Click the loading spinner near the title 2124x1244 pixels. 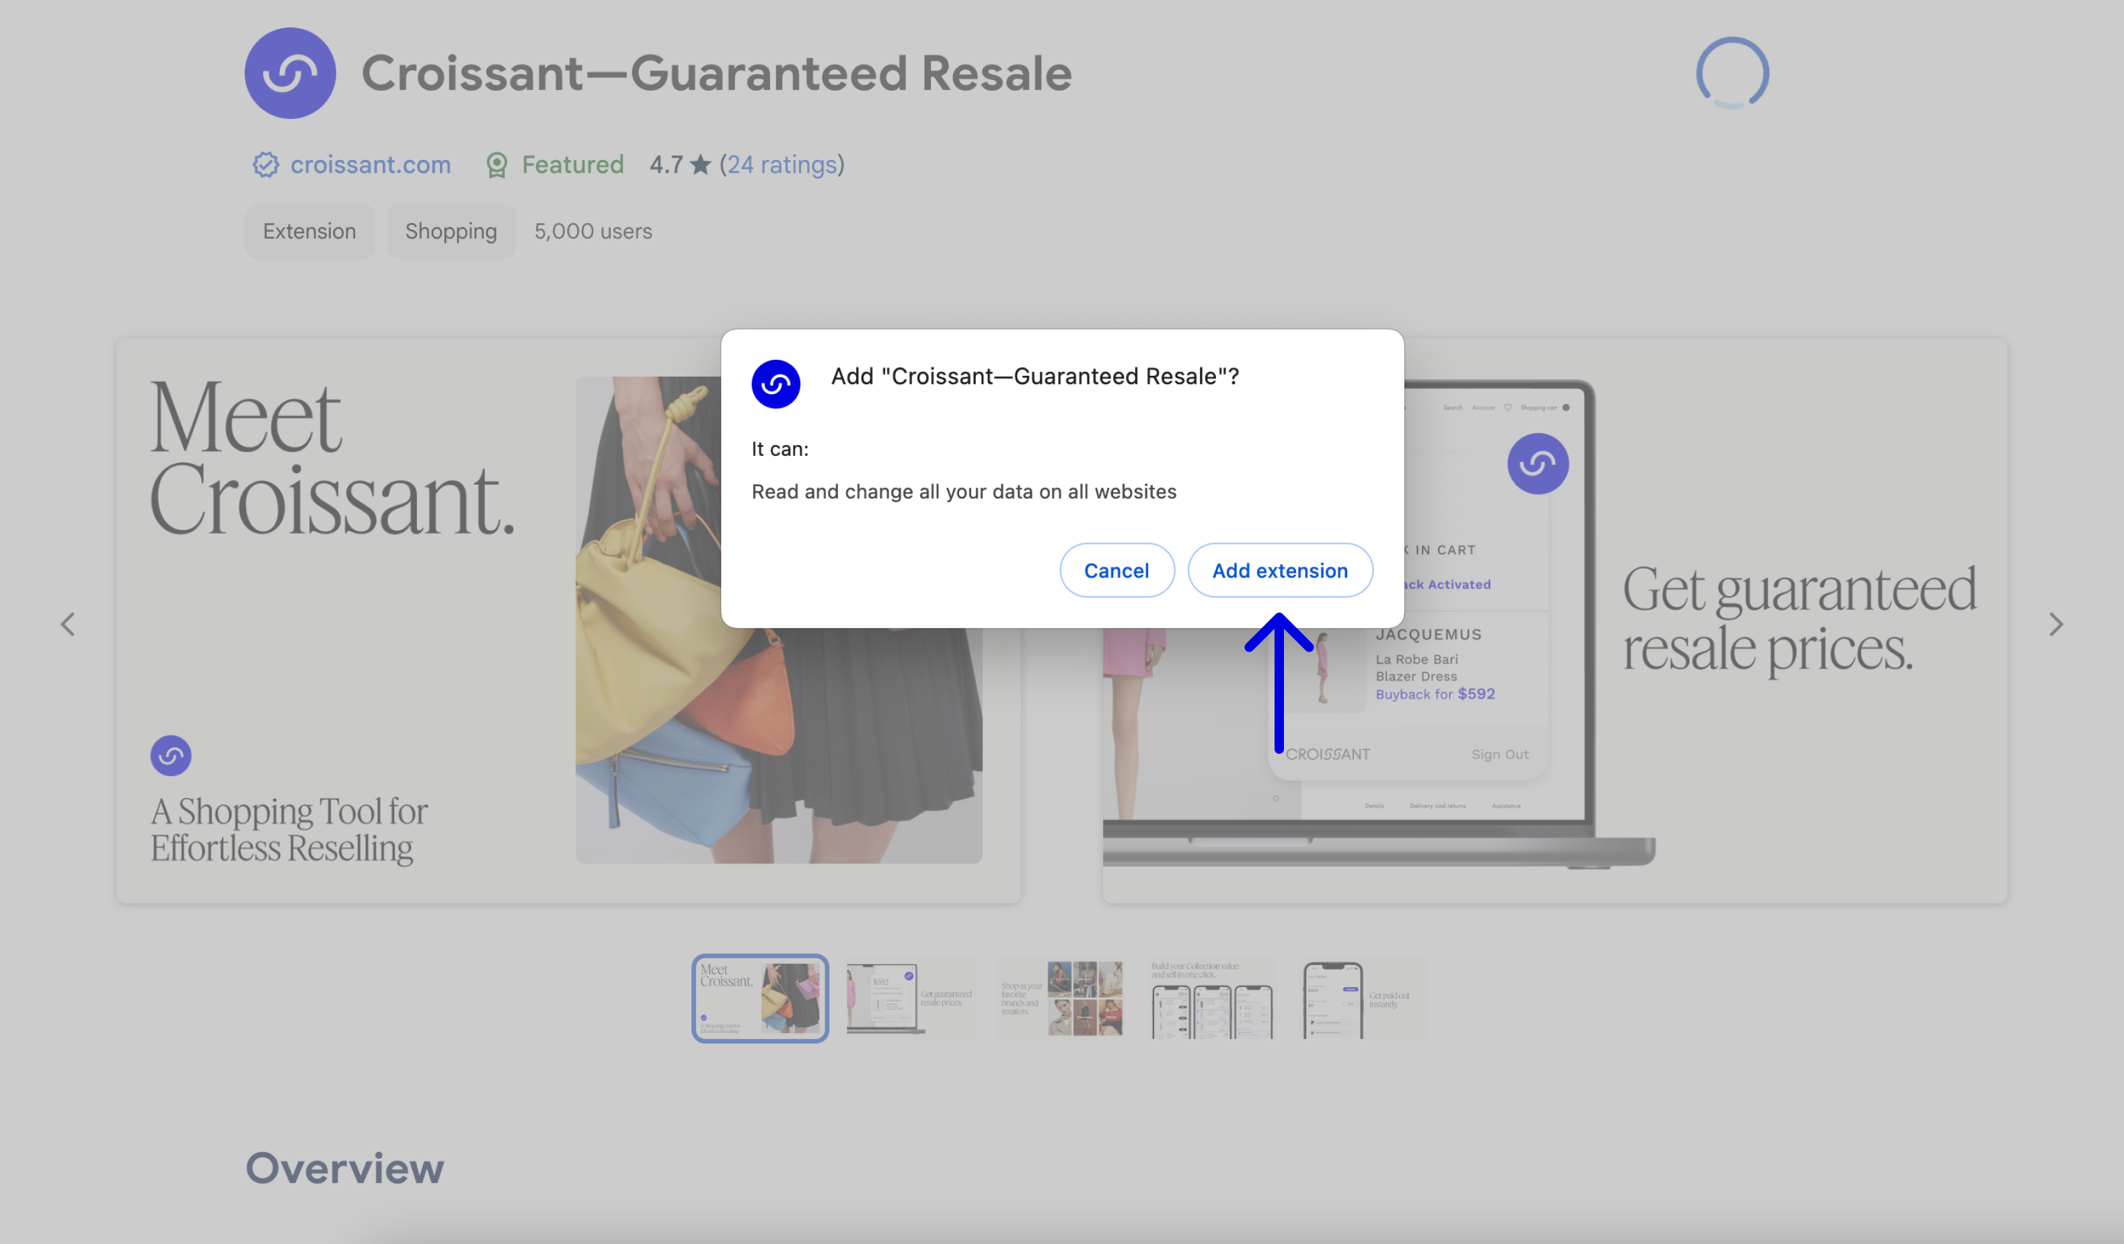pyautogui.click(x=1732, y=73)
